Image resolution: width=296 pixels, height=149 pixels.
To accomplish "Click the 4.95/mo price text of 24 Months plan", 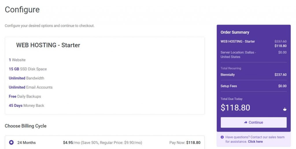I will click(68, 143).
